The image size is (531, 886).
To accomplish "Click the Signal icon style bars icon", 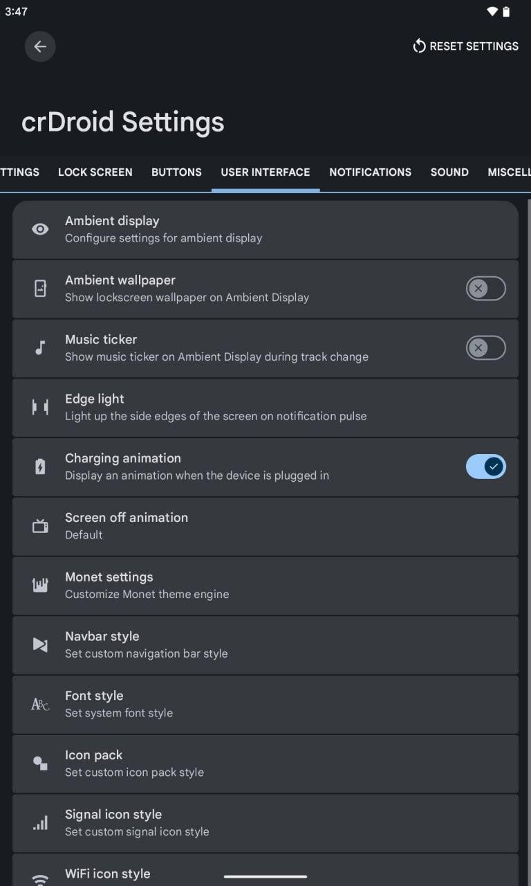I will pos(40,822).
